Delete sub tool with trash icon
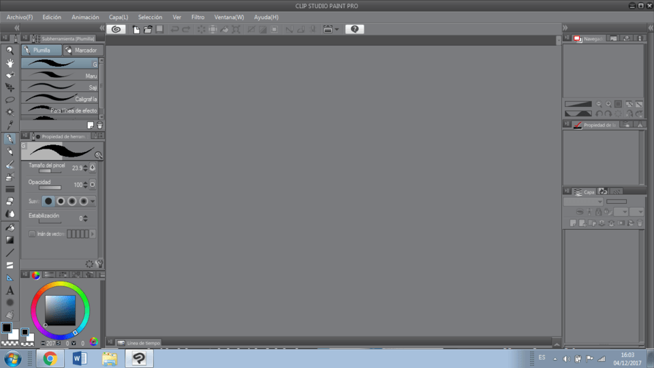The width and height of the screenshot is (654, 368). tap(99, 125)
